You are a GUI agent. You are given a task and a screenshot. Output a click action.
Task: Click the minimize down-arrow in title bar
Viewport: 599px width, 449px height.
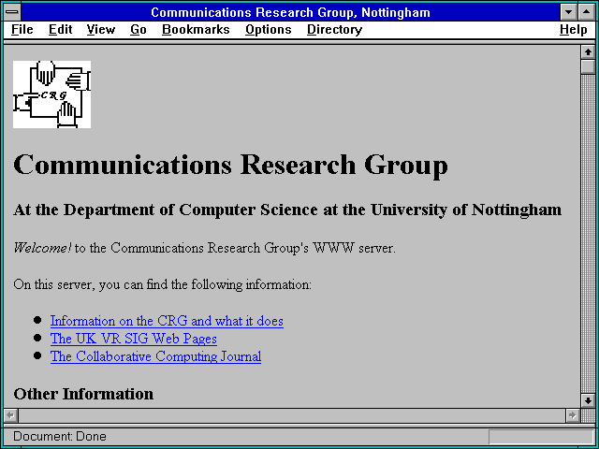click(568, 12)
